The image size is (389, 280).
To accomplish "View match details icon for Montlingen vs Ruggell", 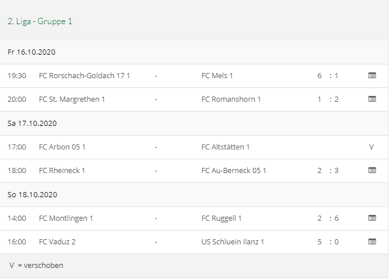I will click(372, 218).
